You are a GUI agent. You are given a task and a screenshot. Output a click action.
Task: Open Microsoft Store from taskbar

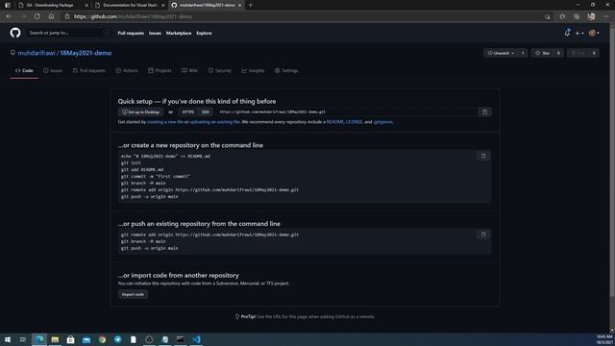pos(70,339)
